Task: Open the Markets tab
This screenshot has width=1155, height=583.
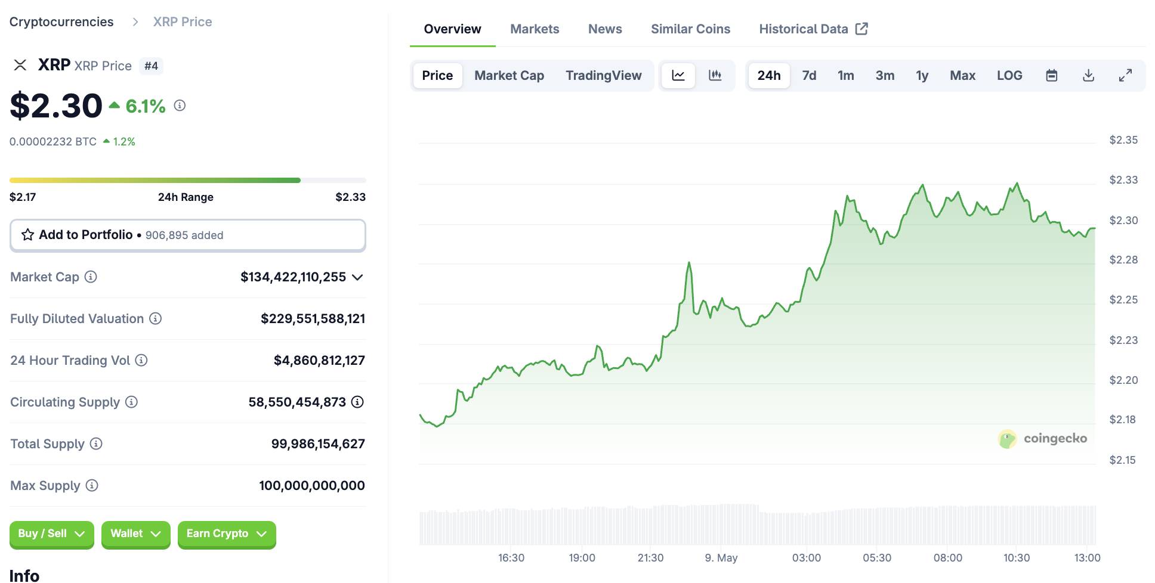Action: (x=535, y=29)
